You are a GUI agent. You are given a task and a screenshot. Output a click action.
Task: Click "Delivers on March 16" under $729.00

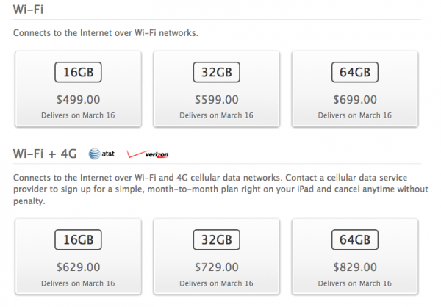coord(215,281)
